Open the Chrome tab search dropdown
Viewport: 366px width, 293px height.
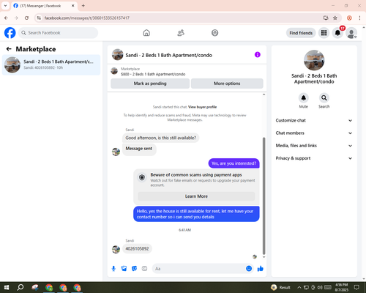click(x=5, y=6)
